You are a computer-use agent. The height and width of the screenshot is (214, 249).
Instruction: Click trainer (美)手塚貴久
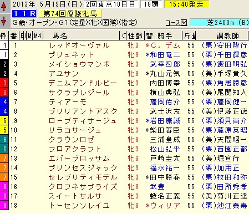tap(225, 74)
